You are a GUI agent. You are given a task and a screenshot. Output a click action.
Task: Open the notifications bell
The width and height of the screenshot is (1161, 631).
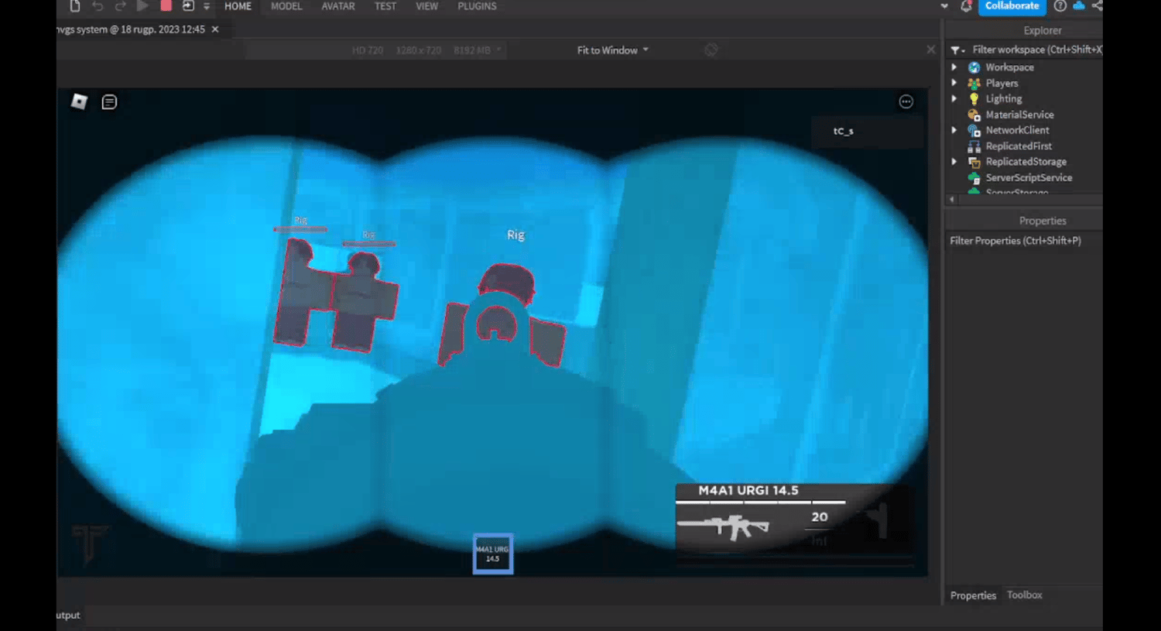[x=965, y=6]
